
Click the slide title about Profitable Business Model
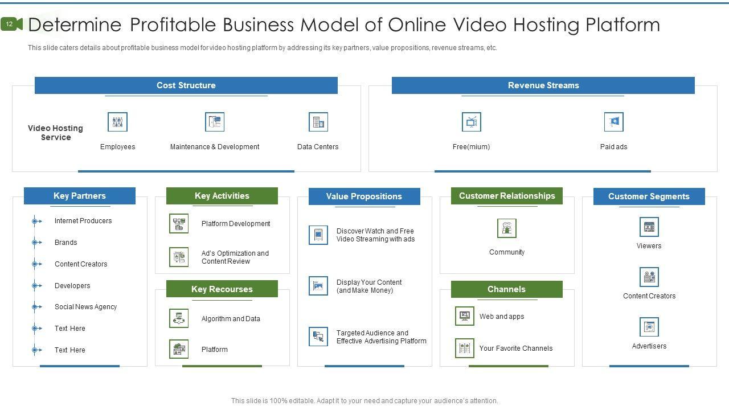[344, 24]
